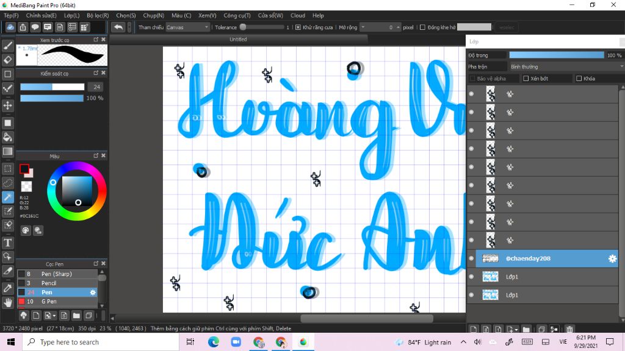Duplicate layer using layer panel icon
This screenshot has height=351, width=625.
(541, 329)
